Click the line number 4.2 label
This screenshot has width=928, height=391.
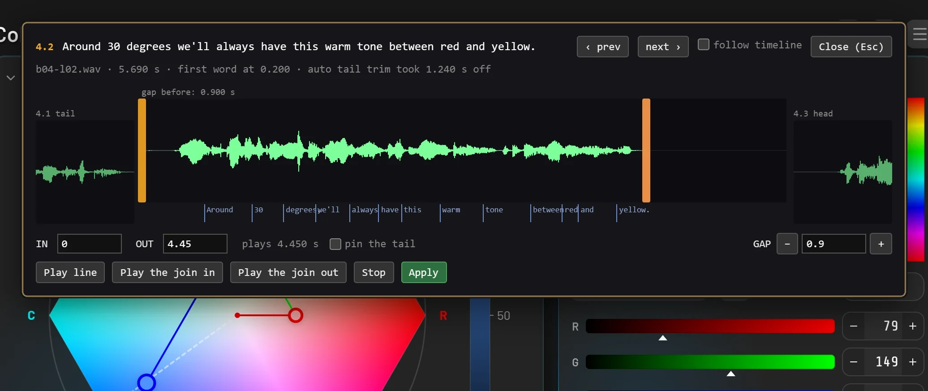(44, 47)
